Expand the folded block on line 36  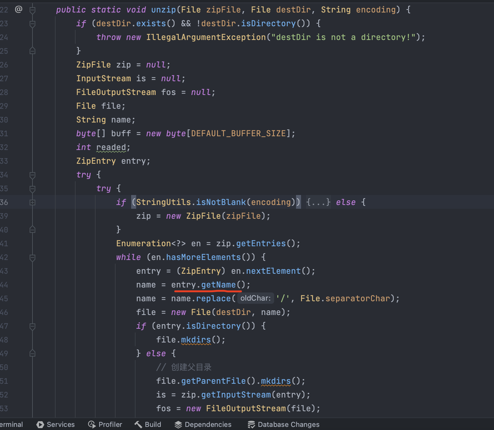coord(32,202)
